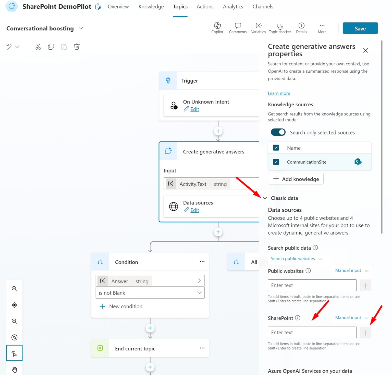Collapse the Classic data section
This screenshot has height=375, width=392.
click(x=265, y=198)
